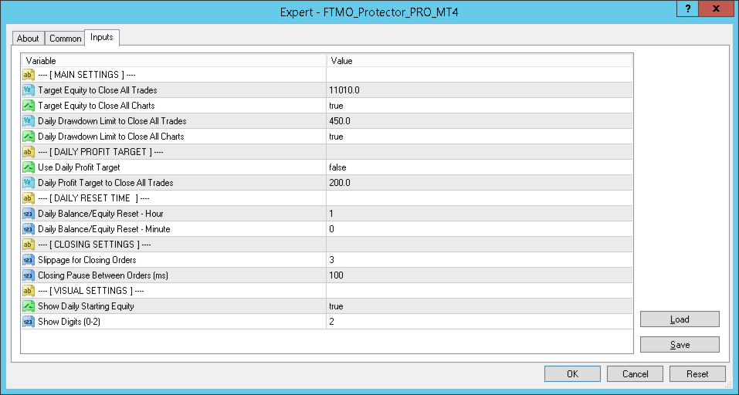Click the integer icon for Daily Balance/Equity Reset - Hour
The height and width of the screenshot is (395, 739).
(x=29, y=214)
